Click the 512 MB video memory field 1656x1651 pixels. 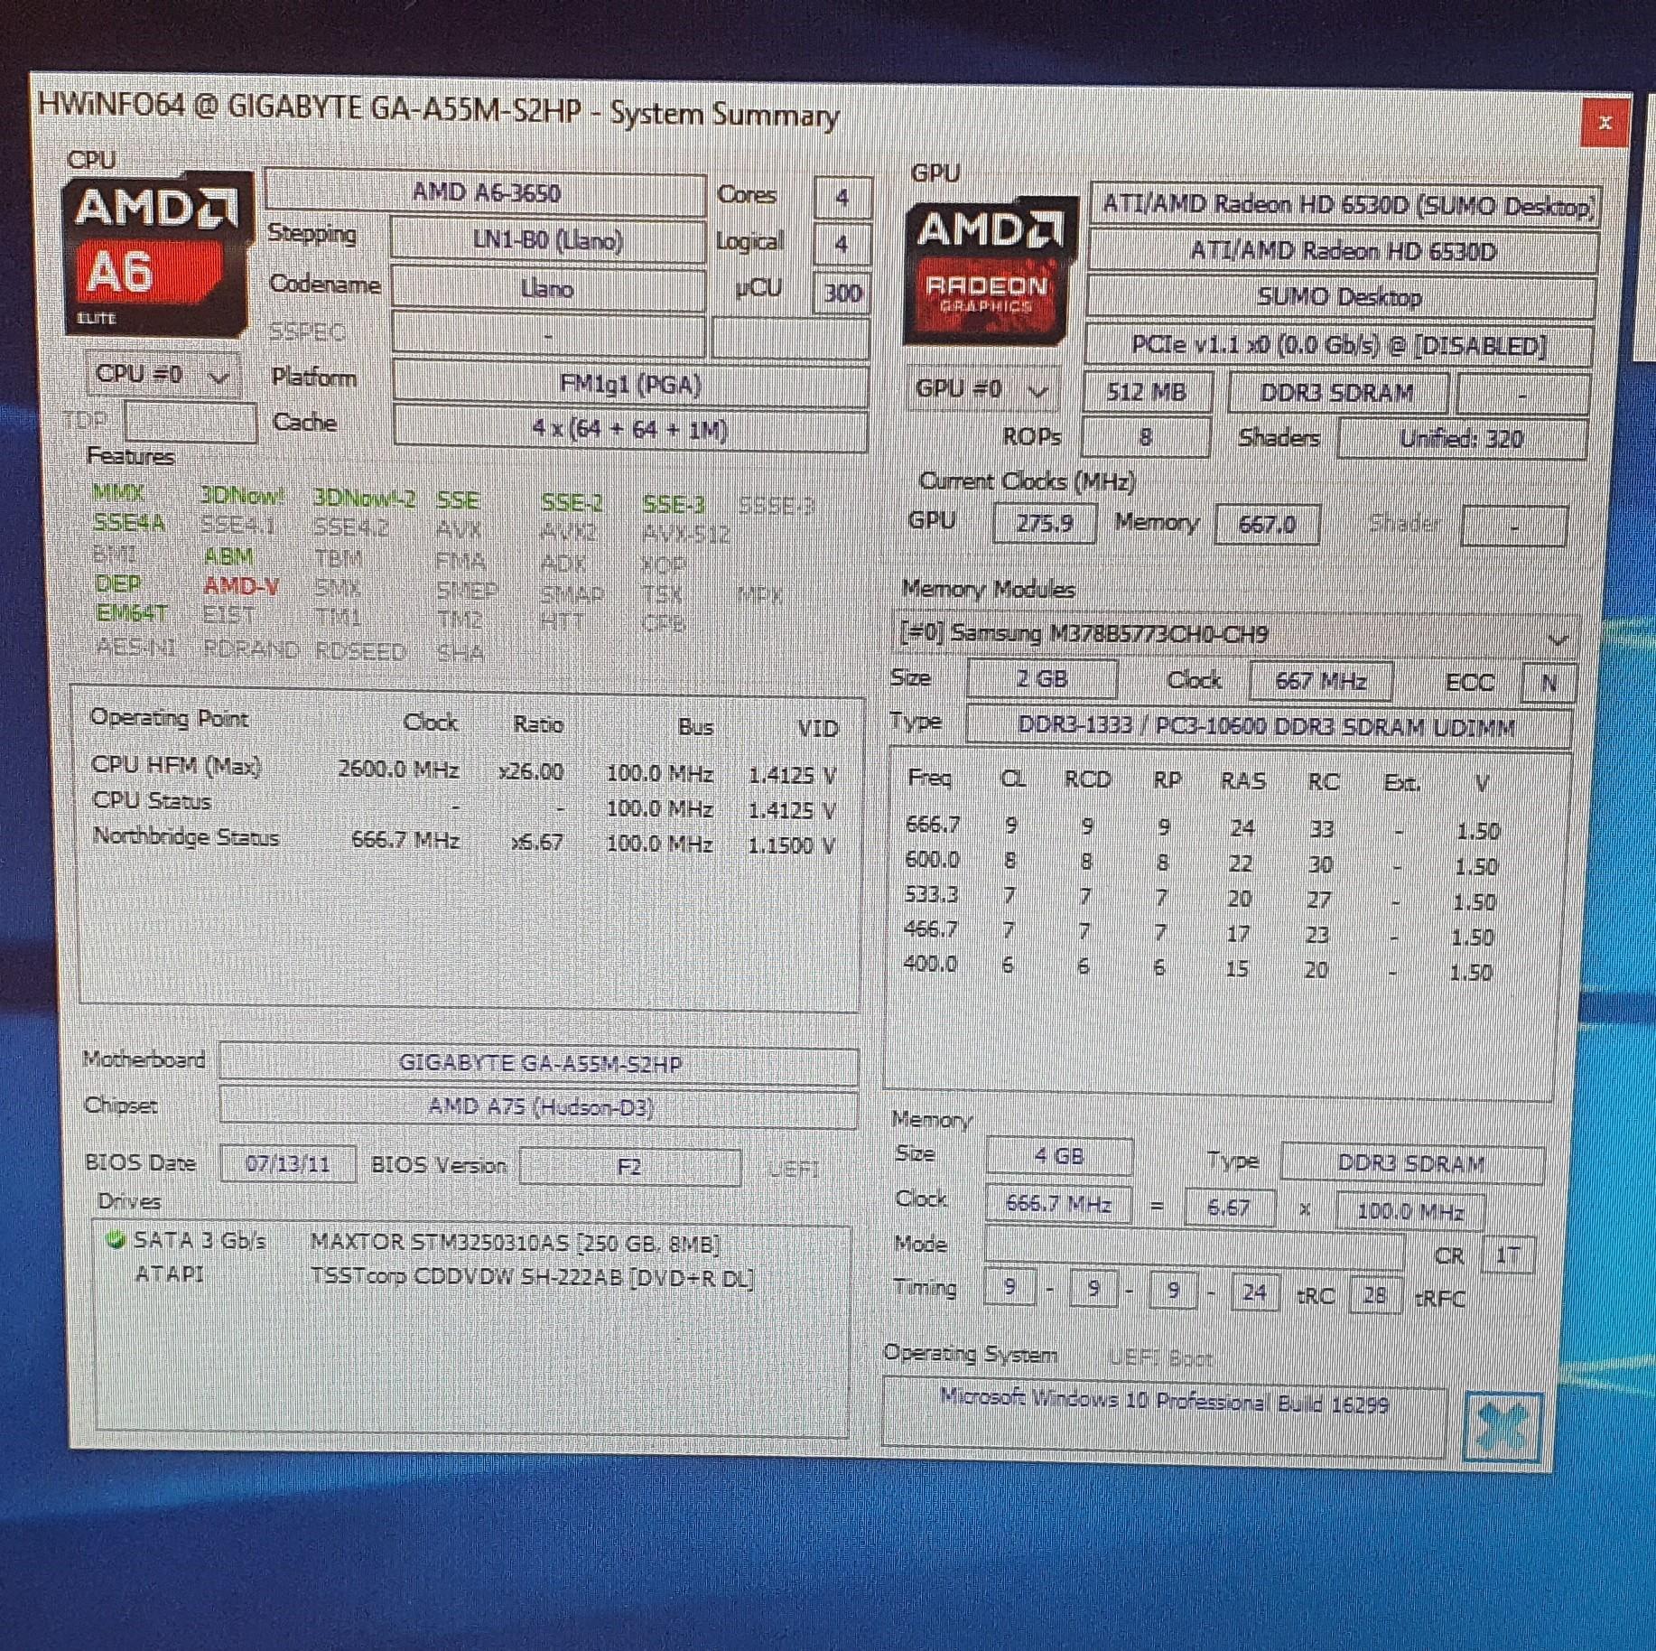click(1146, 392)
